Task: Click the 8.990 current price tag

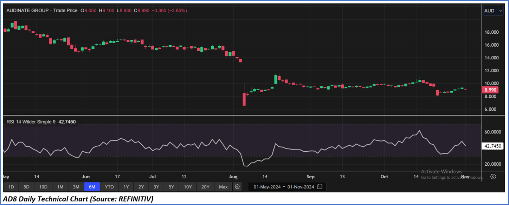Action: tap(490, 90)
